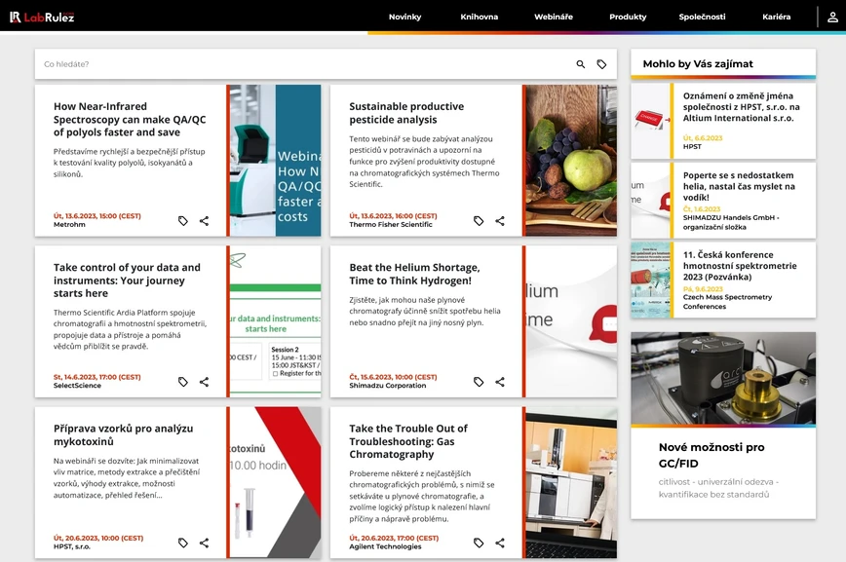Share the Thermo Fisher pesticide analysis webinar
Screen dimensions: 846x562
(x=500, y=220)
